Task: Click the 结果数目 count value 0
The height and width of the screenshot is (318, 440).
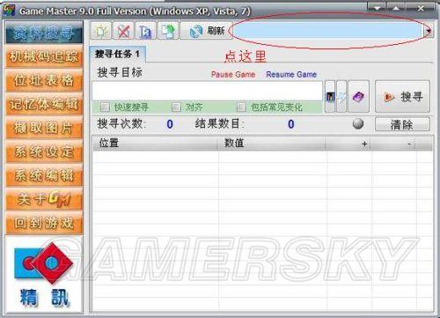Action: coord(290,124)
